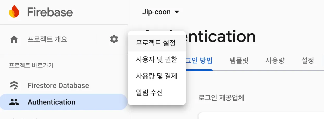Choose 프로젝트 설정 from the menu
The image size is (324, 119).
point(157,43)
